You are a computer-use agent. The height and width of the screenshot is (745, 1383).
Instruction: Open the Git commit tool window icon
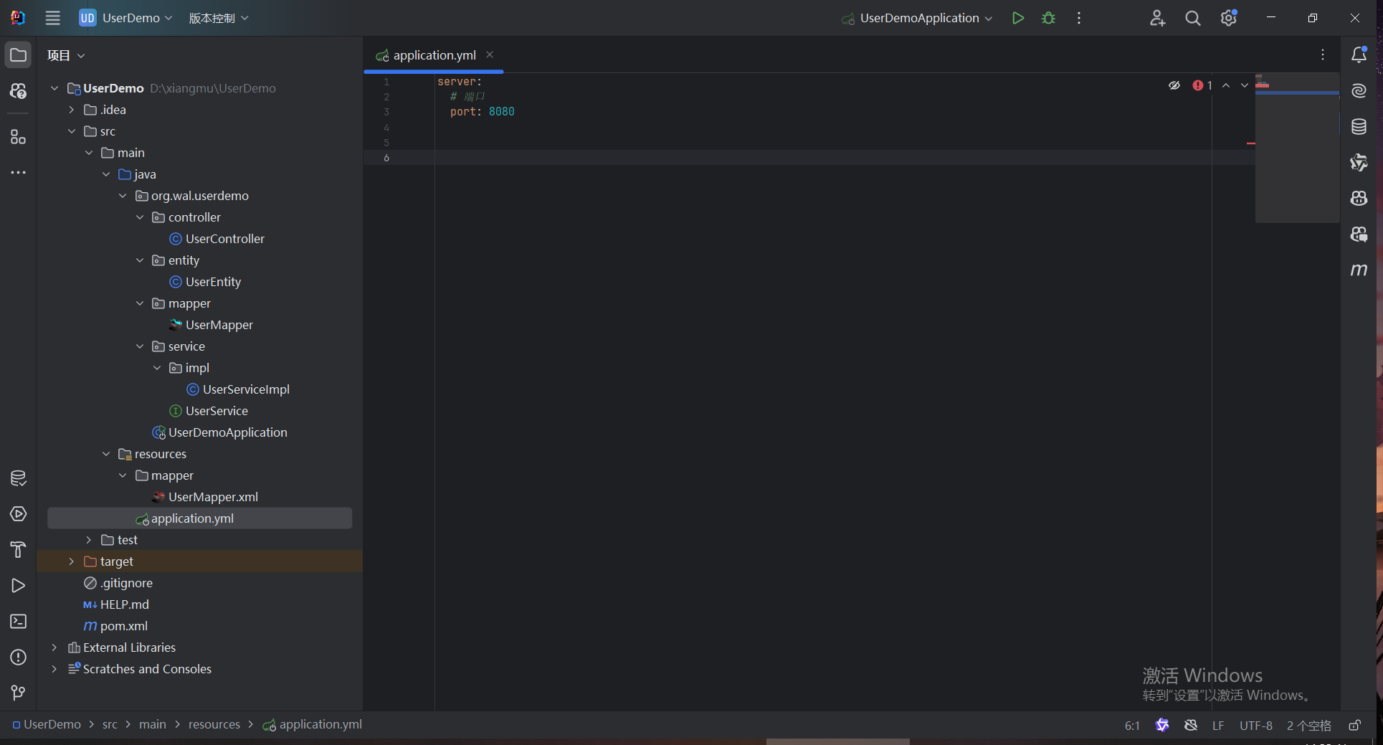(x=18, y=692)
